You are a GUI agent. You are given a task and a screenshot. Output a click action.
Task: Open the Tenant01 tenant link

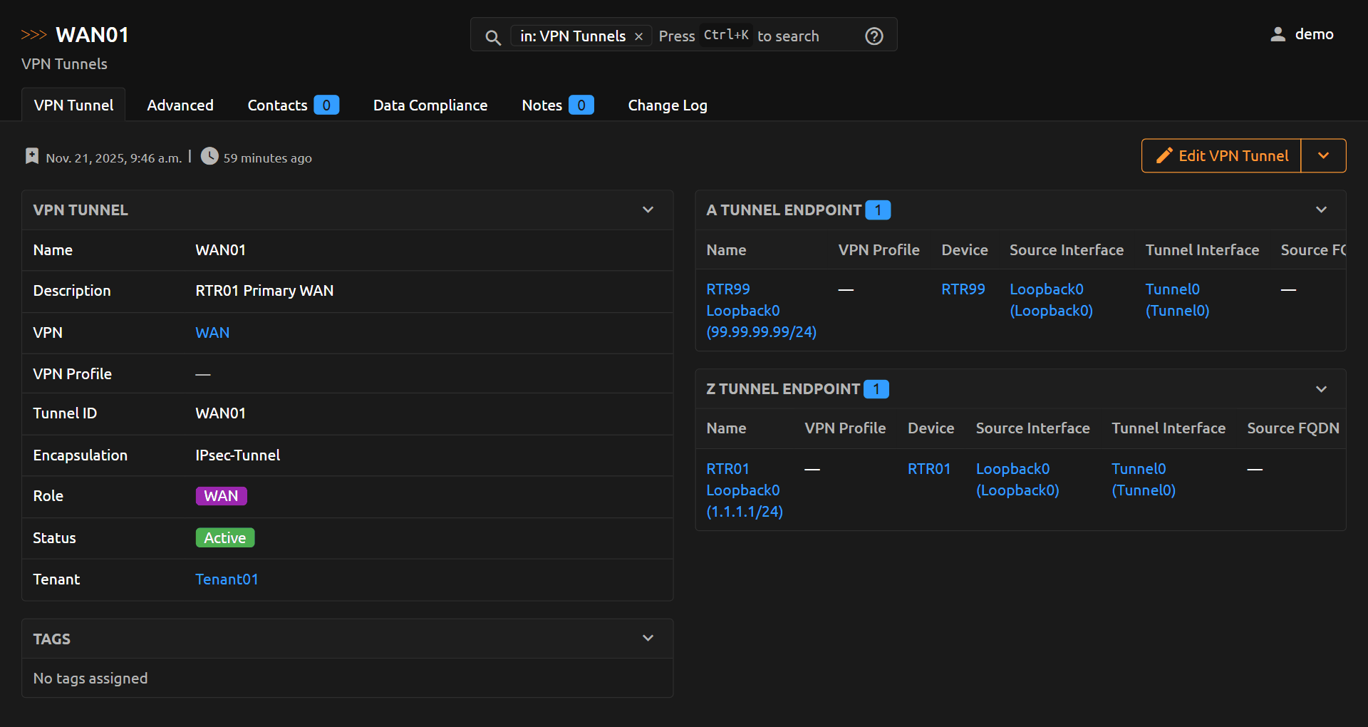(227, 579)
